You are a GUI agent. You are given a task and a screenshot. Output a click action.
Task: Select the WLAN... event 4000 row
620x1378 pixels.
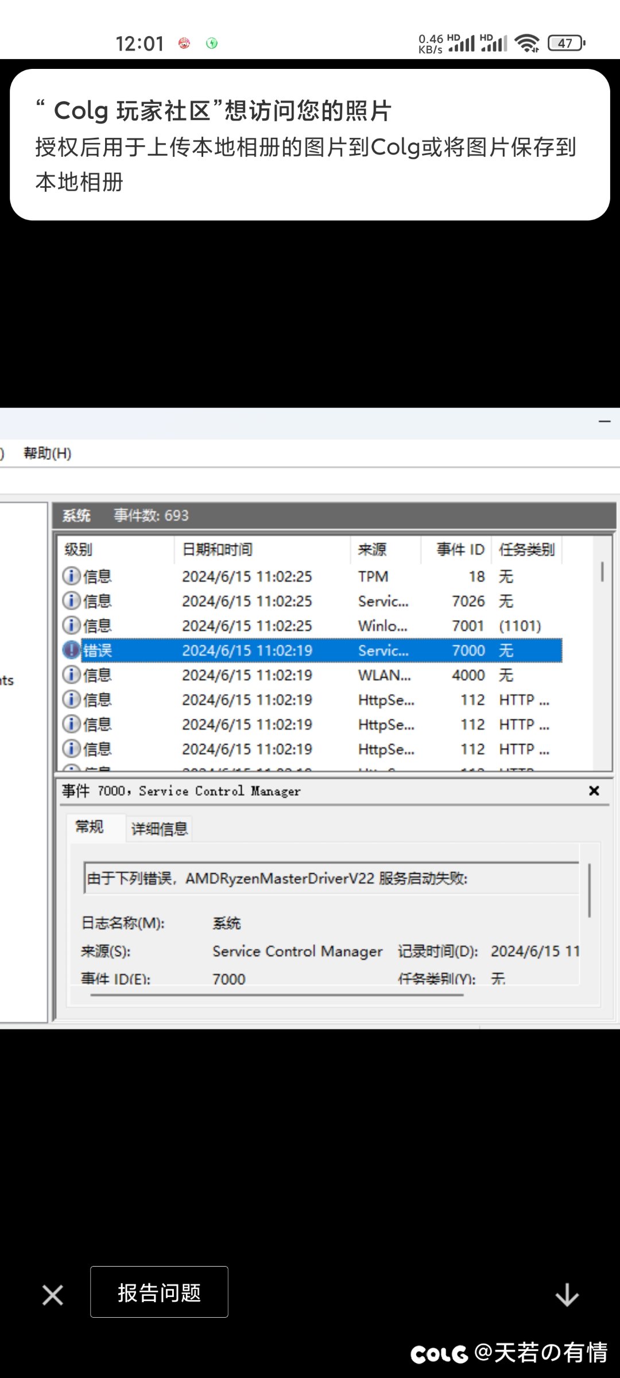click(x=311, y=675)
